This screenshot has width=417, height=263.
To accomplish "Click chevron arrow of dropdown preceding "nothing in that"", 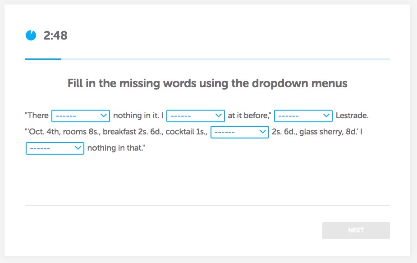I will 78,148.
